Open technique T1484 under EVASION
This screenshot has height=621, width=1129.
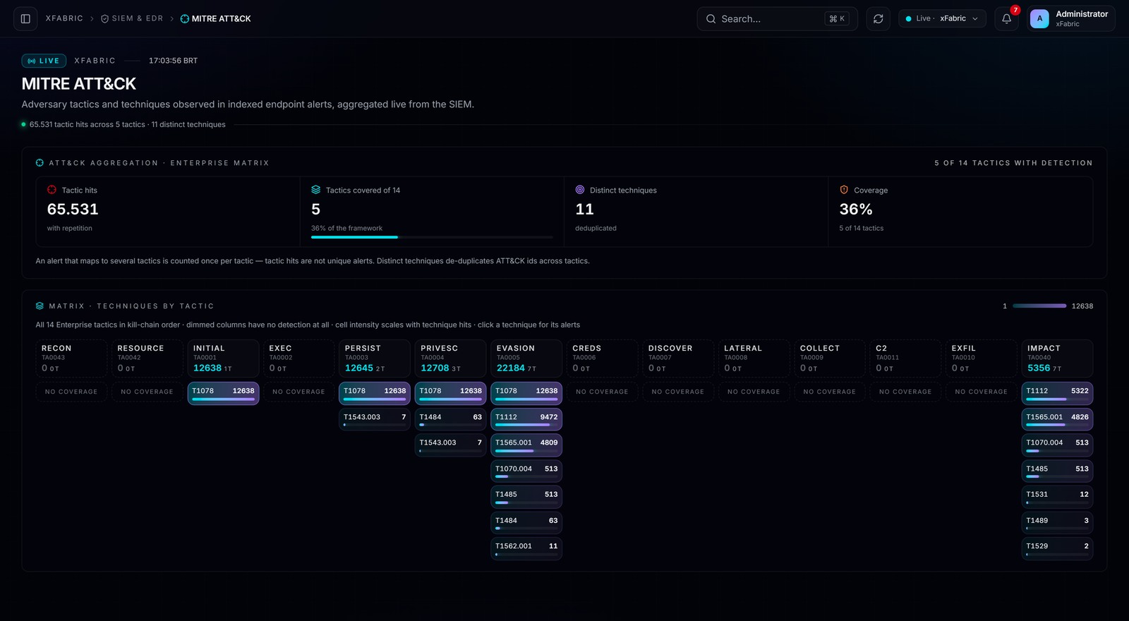[526, 523]
